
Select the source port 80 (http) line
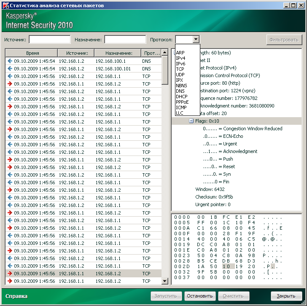coord(220,83)
